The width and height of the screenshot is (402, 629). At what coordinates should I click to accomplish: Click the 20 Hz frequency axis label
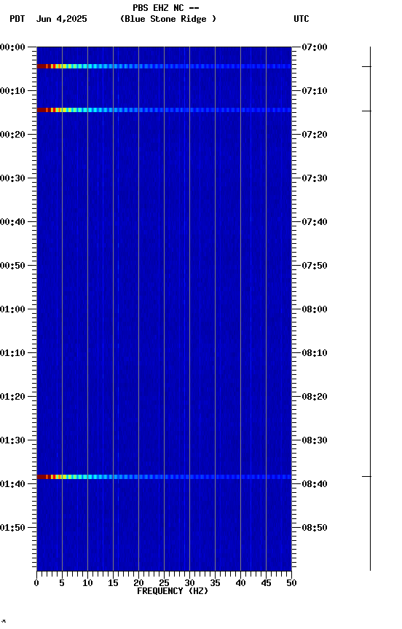[x=138, y=583]
